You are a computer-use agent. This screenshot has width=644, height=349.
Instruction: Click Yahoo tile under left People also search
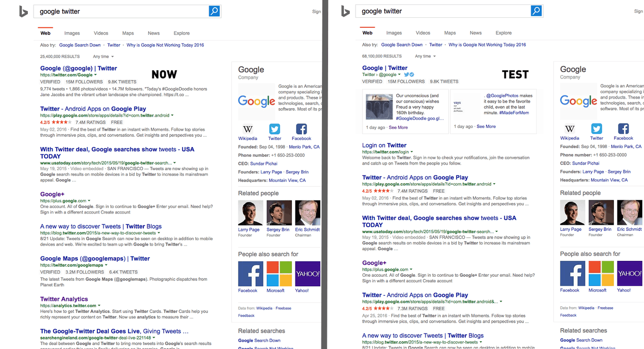pyautogui.click(x=307, y=274)
